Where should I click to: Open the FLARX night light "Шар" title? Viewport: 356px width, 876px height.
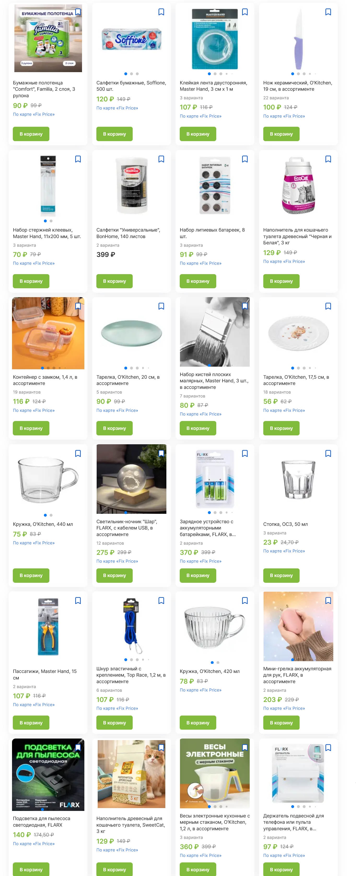click(x=126, y=528)
